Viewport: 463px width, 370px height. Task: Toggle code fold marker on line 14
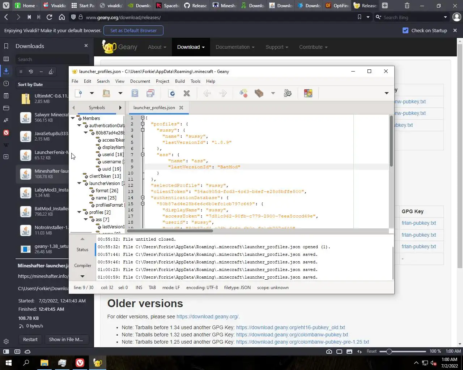[x=143, y=198]
